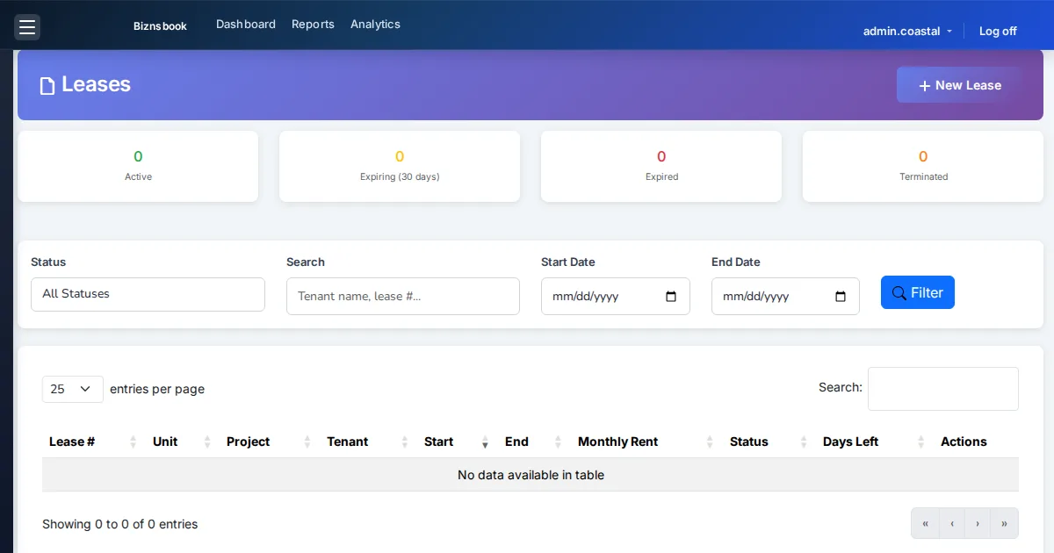The image size is (1054, 553).
Task: Expand the admin.coastal user menu
Action: pyautogui.click(x=907, y=31)
